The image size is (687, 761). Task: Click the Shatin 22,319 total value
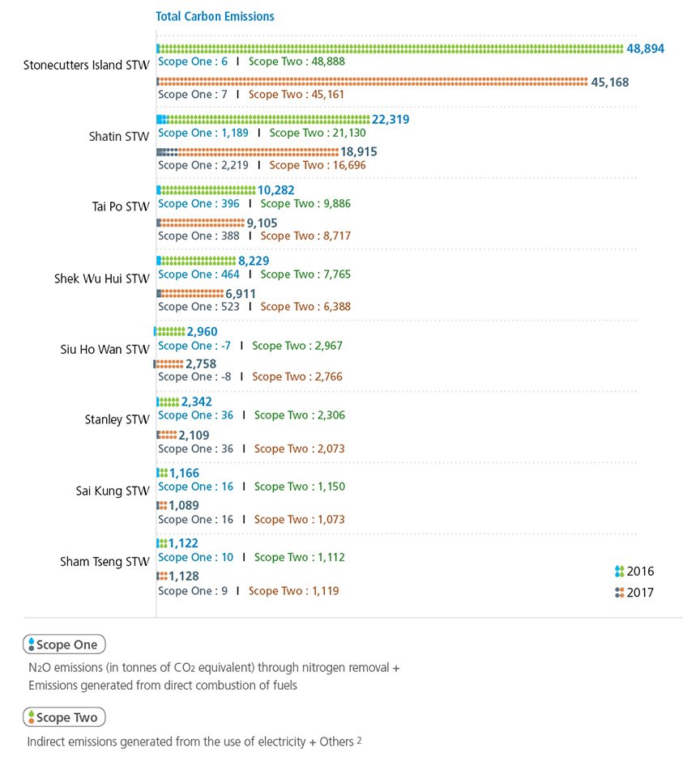pos(390,119)
